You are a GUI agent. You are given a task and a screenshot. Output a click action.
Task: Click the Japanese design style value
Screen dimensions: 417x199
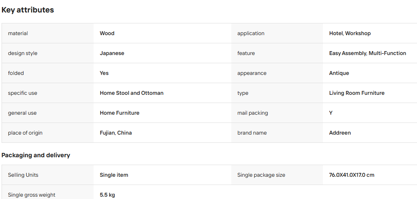pyautogui.click(x=112, y=53)
